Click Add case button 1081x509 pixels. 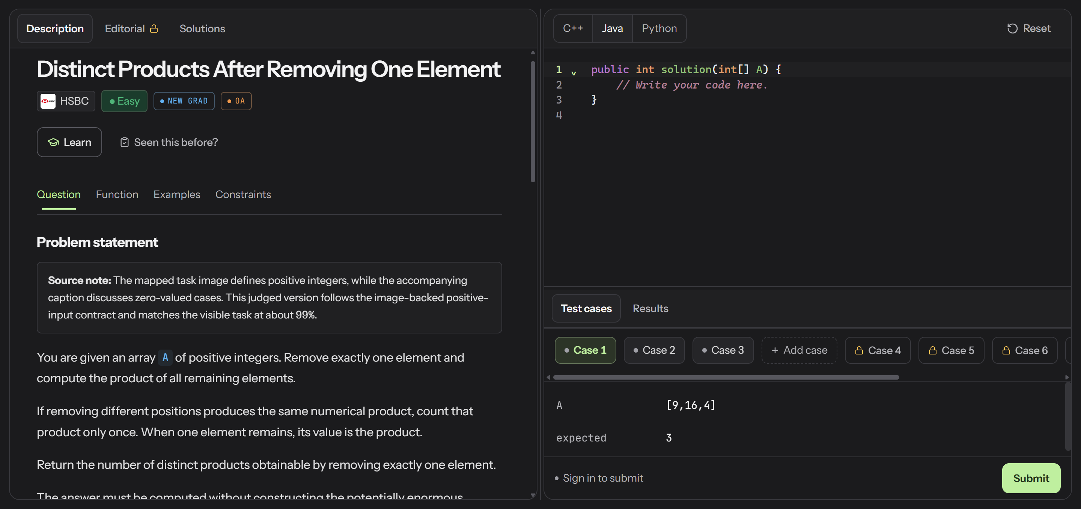(799, 350)
